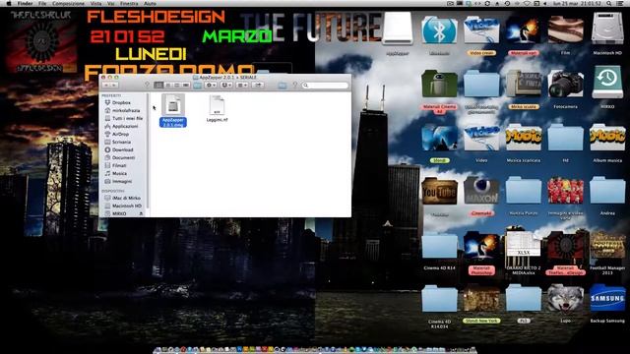Open the Aiuto menu
This screenshot has height=354, width=630.
click(x=150, y=3)
